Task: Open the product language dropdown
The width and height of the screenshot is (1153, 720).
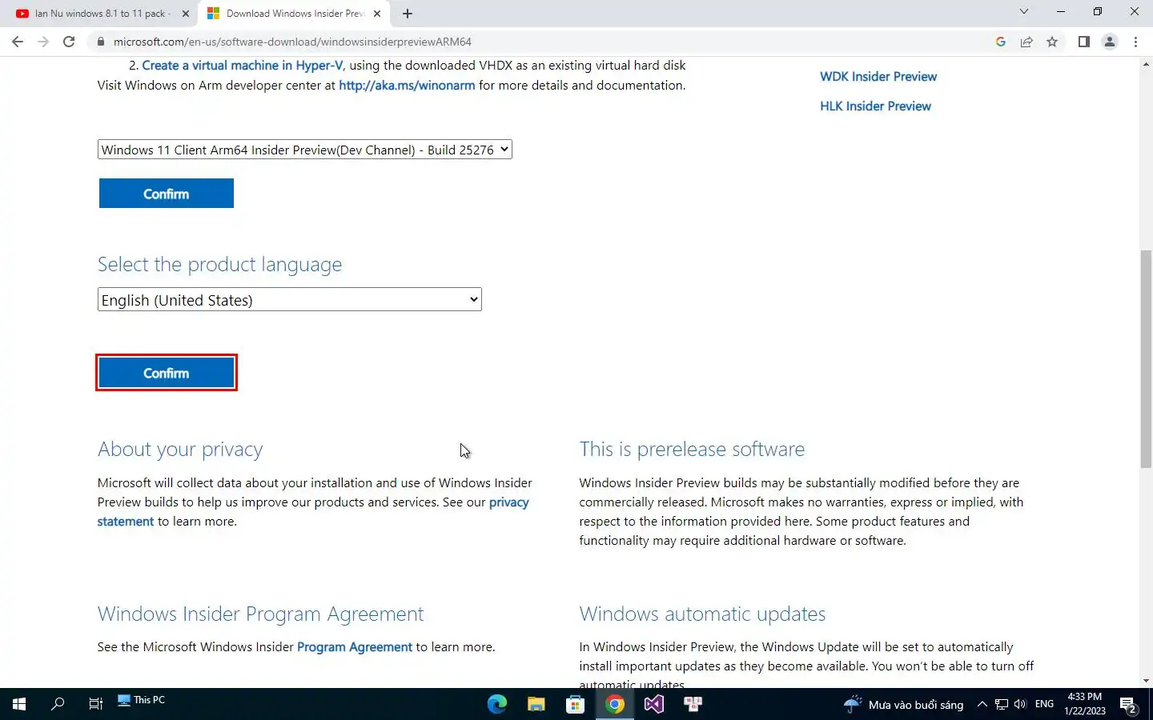Action: pos(289,300)
